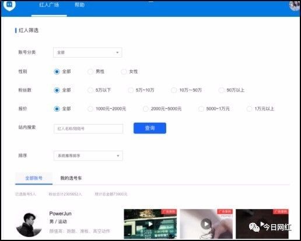Click the 查询 button

point(150,128)
